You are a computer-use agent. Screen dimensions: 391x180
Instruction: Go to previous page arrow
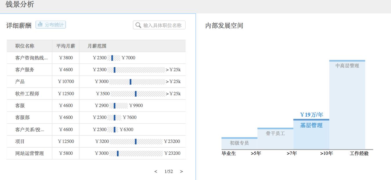[x=156, y=172]
